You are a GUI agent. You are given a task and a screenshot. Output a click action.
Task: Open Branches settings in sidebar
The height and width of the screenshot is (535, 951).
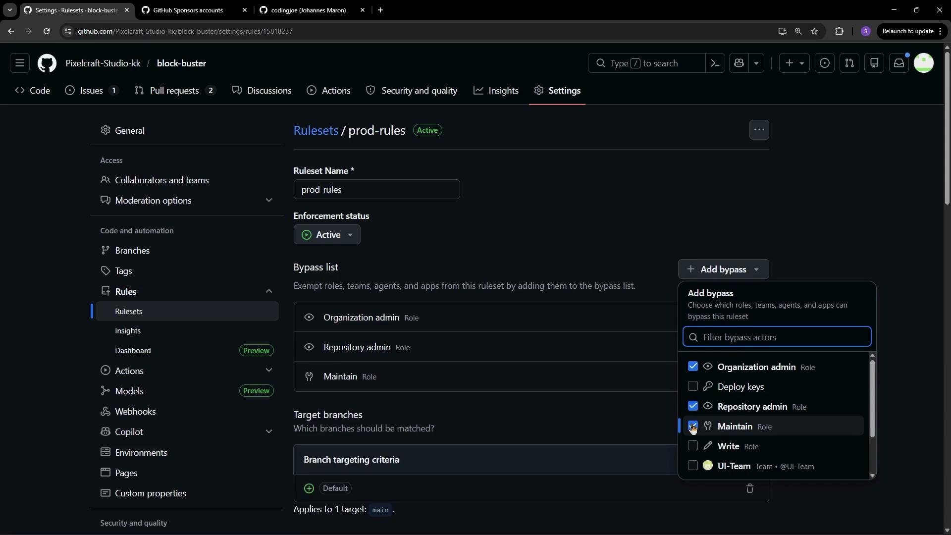coord(187,251)
